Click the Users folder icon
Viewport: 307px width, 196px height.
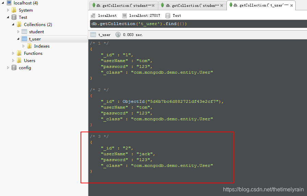19,60
